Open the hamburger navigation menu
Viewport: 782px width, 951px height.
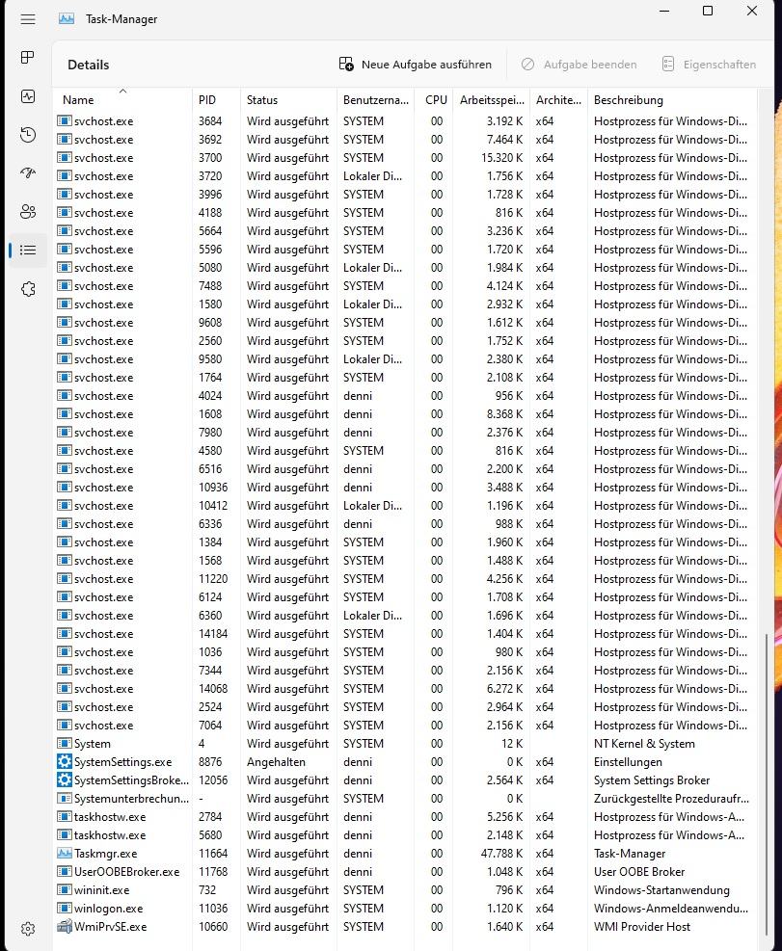(x=28, y=19)
